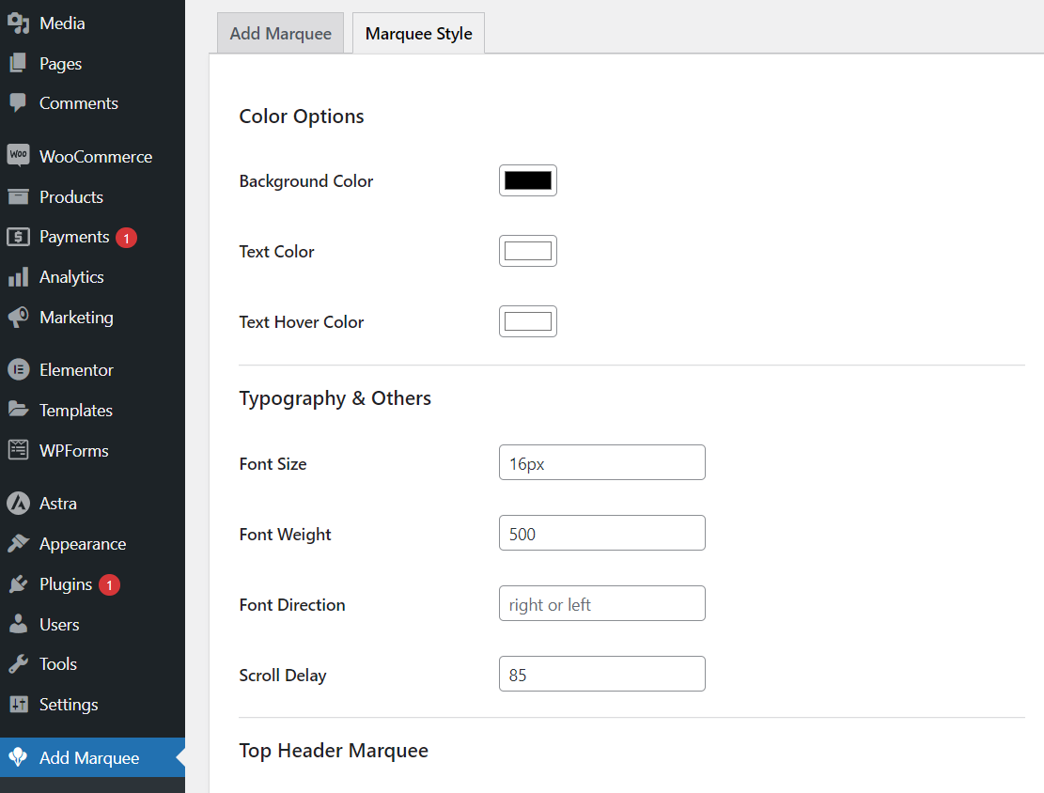Click the Products archive icon
The height and width of the screenshot is (793, 1044).
pos(18,197)
